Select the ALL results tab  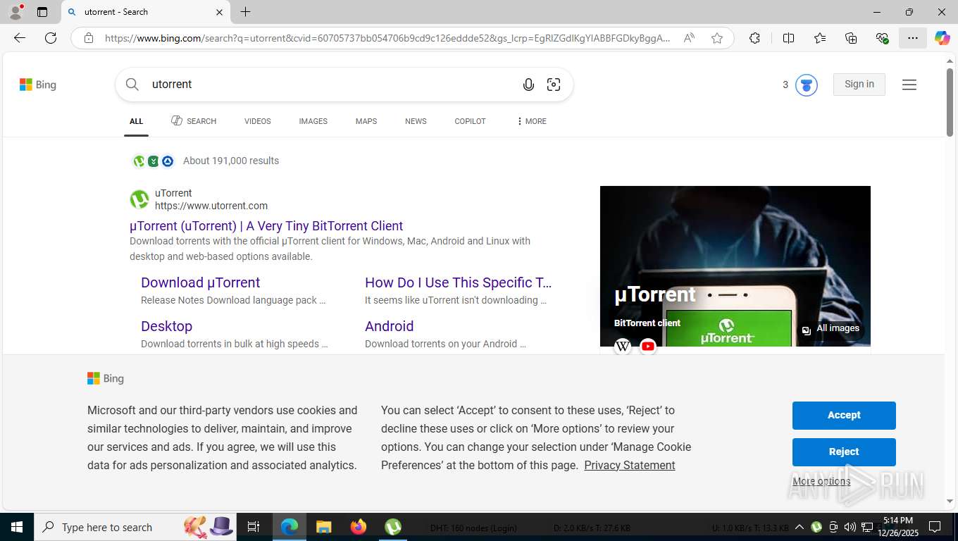tap(137, 121)
